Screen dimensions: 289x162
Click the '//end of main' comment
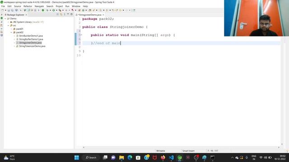click(107, 43)
